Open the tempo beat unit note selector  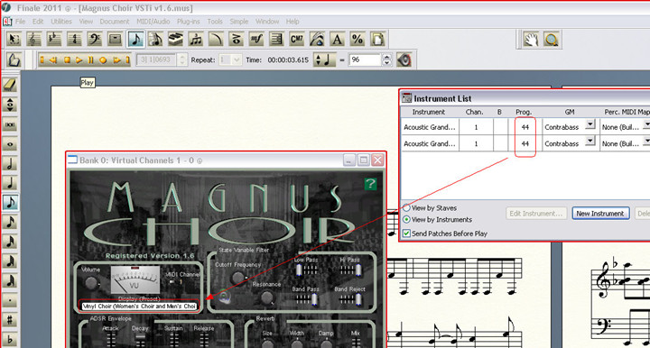point(324,60)
